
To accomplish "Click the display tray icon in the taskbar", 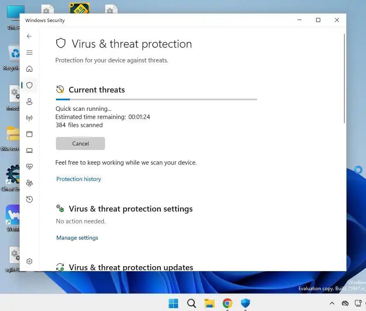I will [358, 303].
